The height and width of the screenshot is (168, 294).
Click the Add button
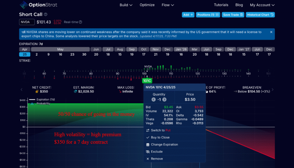tap(188, 15)
